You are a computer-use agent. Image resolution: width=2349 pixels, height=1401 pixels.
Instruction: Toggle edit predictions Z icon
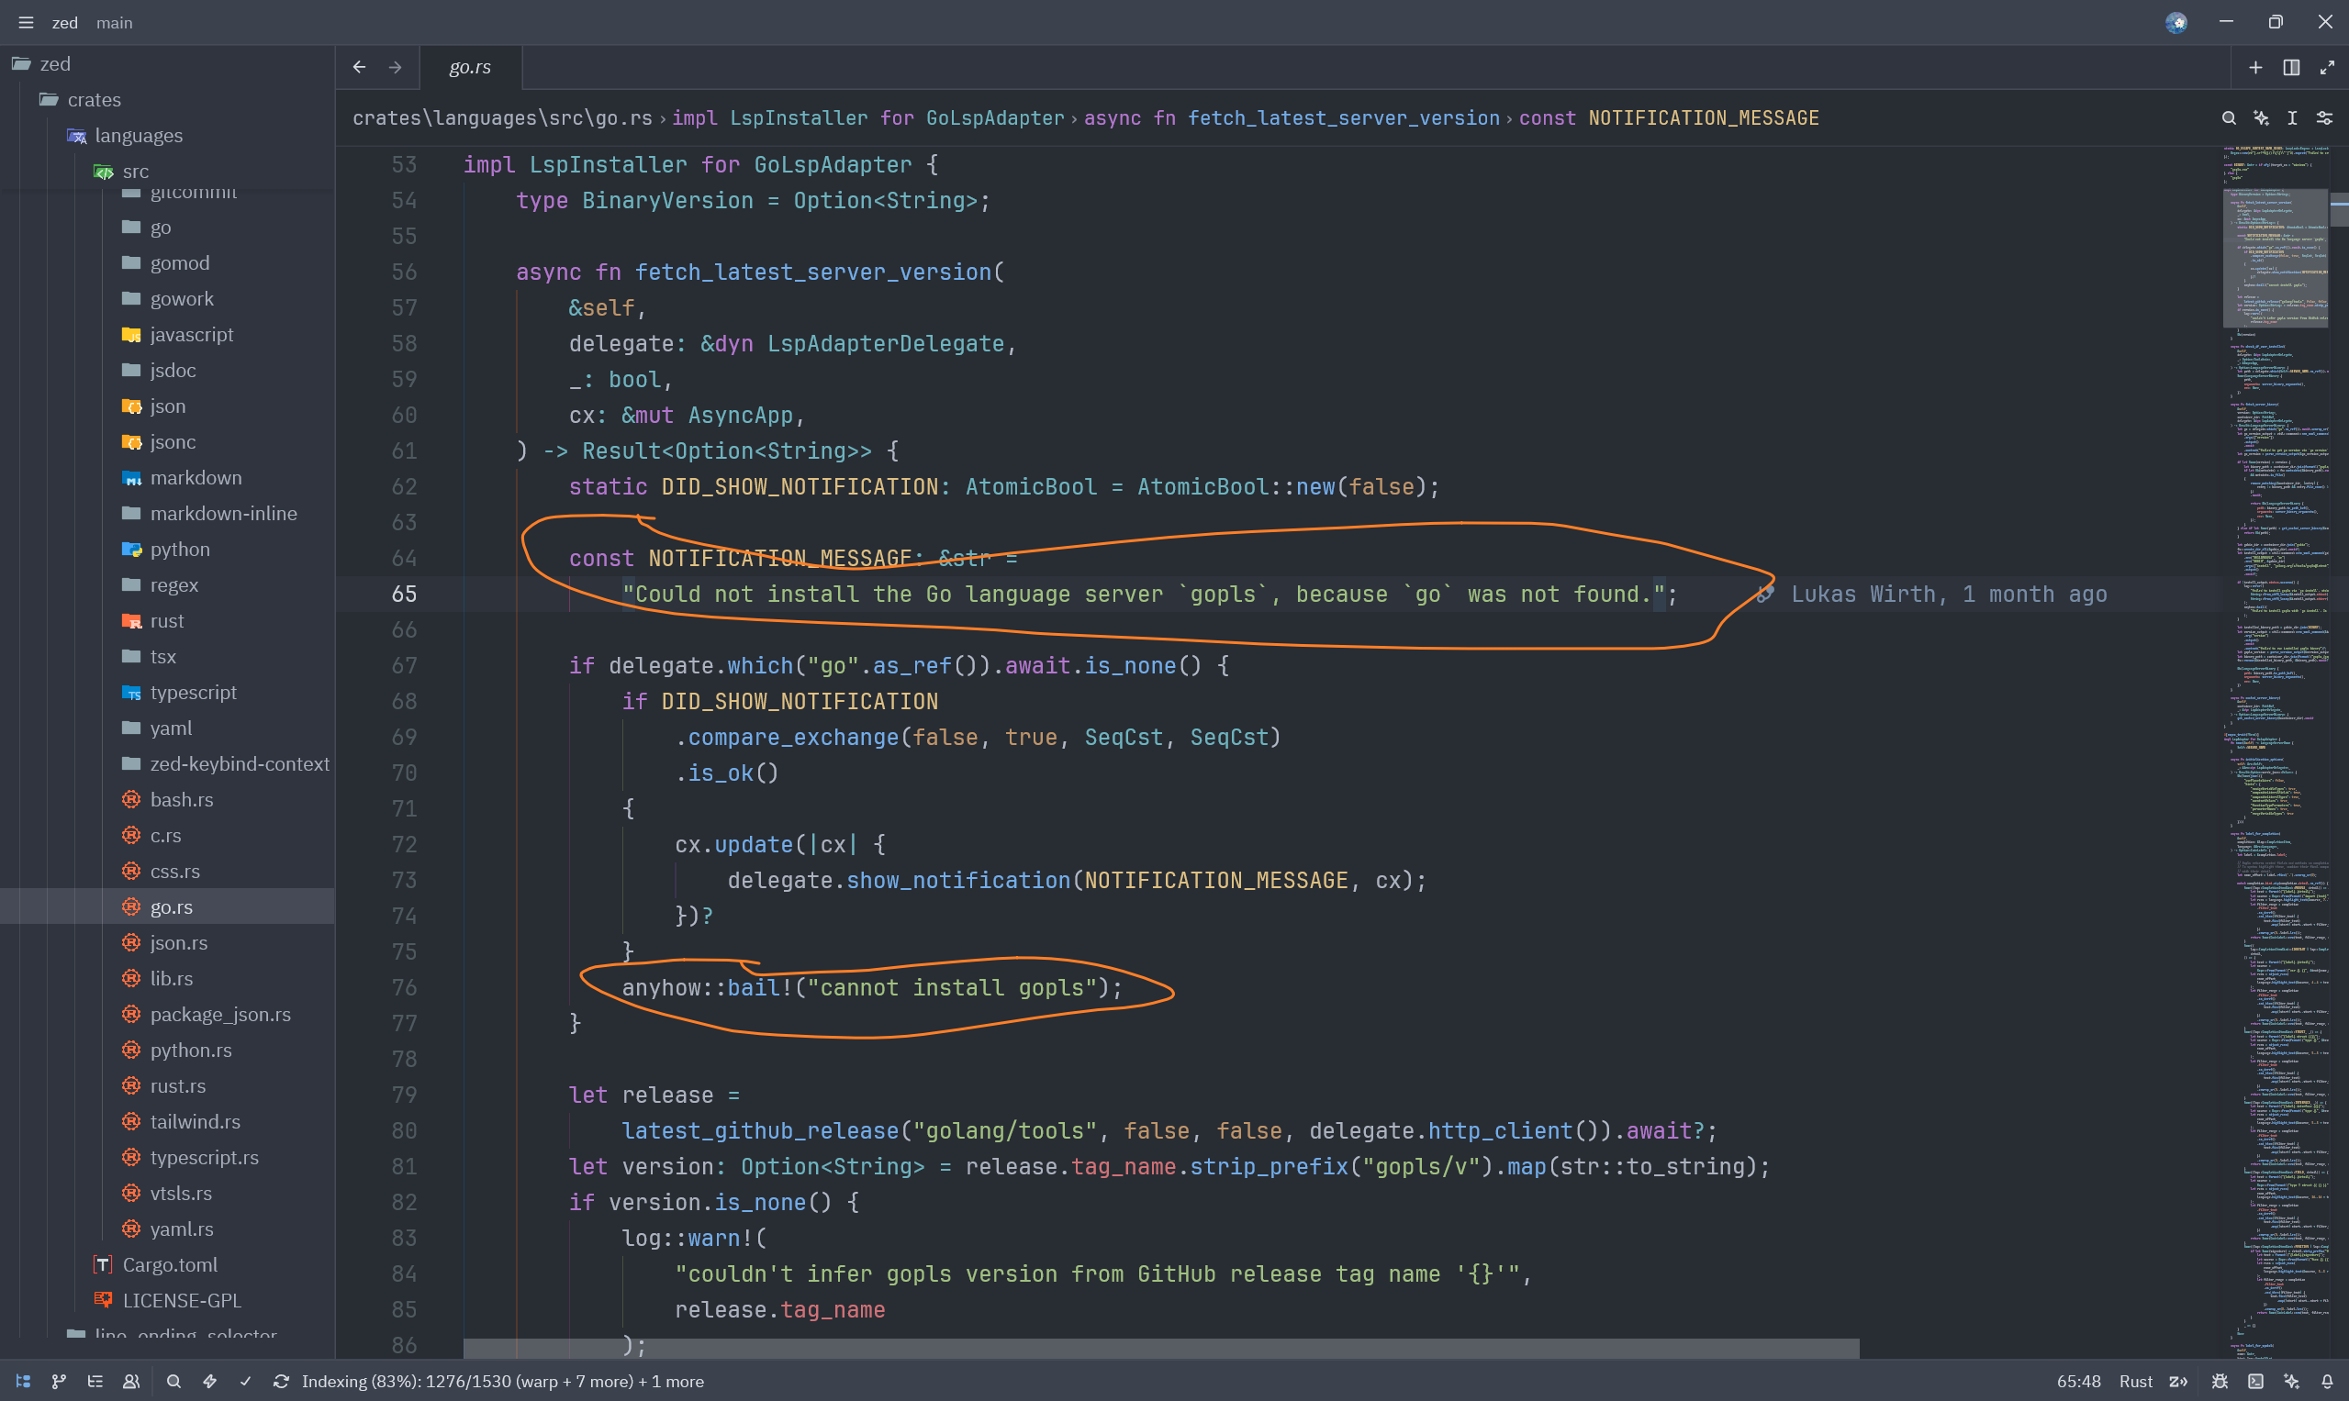tap(2179, 1381)
